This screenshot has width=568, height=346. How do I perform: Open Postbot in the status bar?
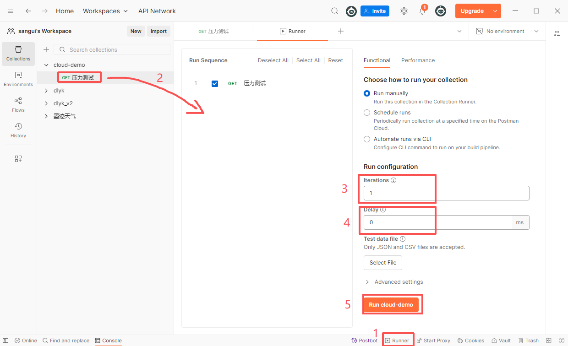365,341
